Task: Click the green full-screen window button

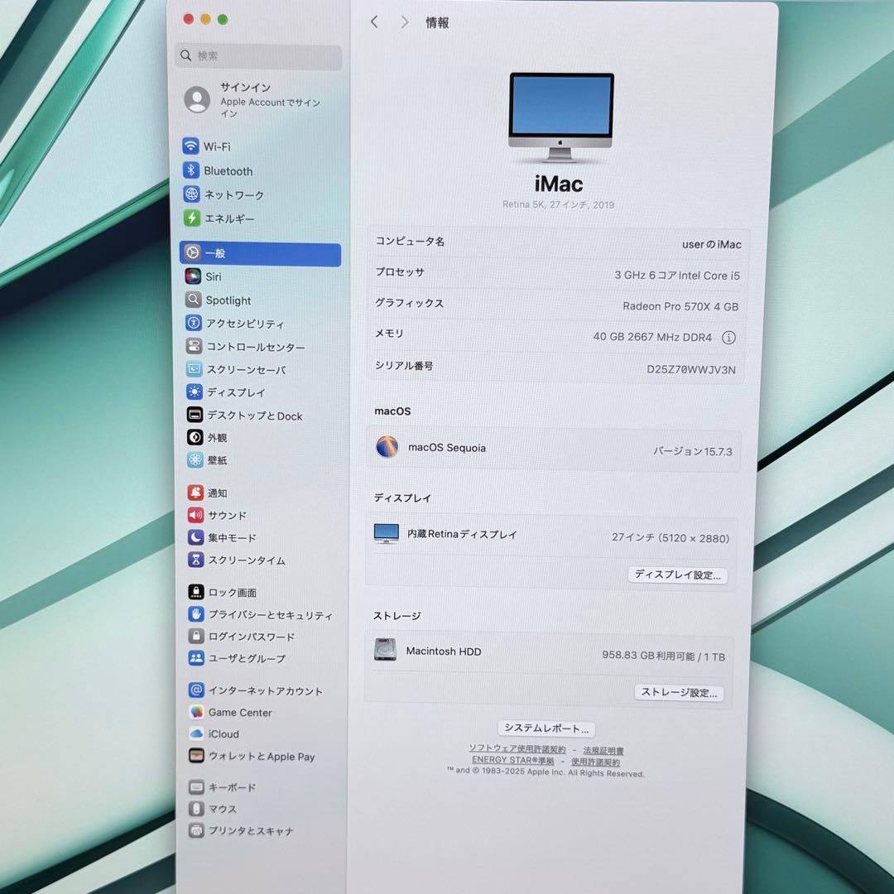Action: pyautogui.click(x=223, y=20)
